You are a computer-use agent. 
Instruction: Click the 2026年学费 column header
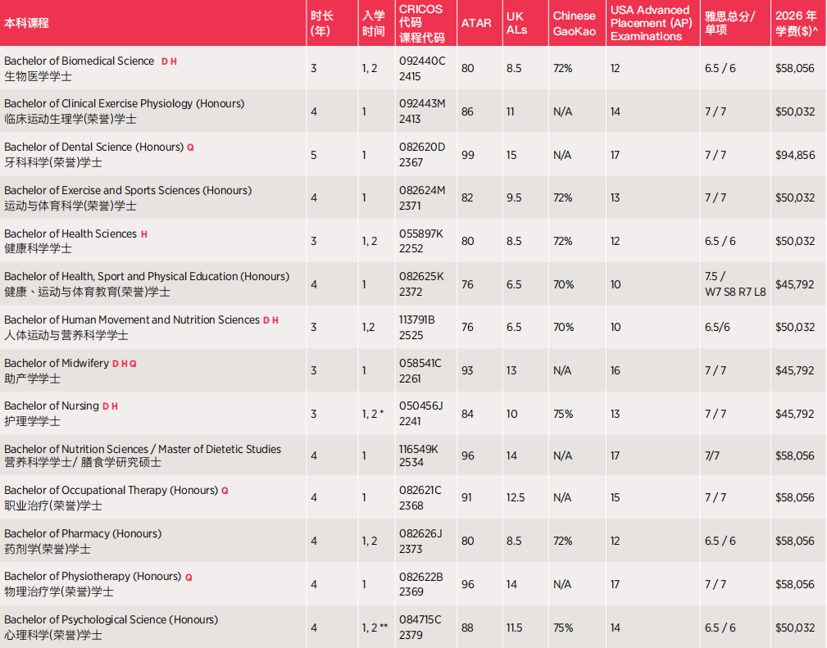797,23
